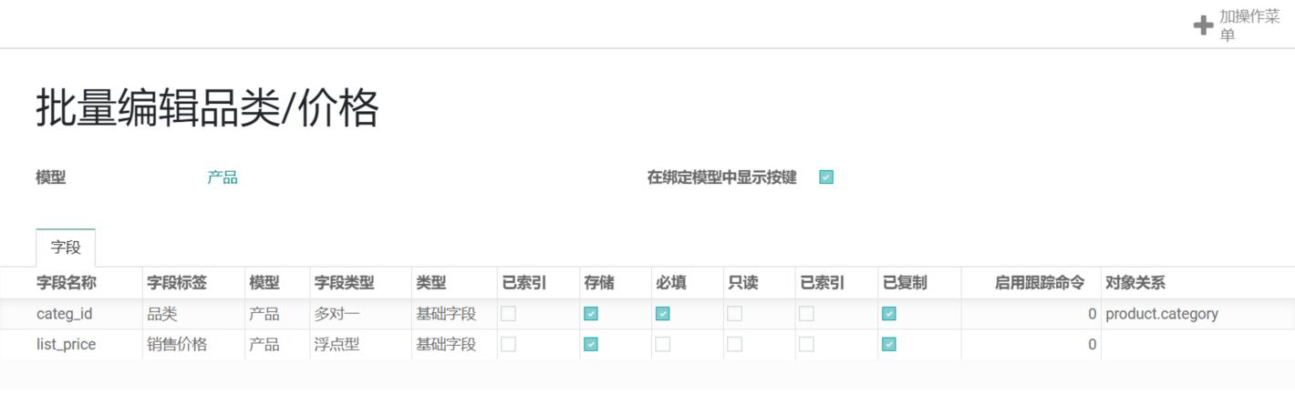Toggle 必填 checkbox in list_price row
This screenshot has height=404, width=1295.
click(663, 345)
